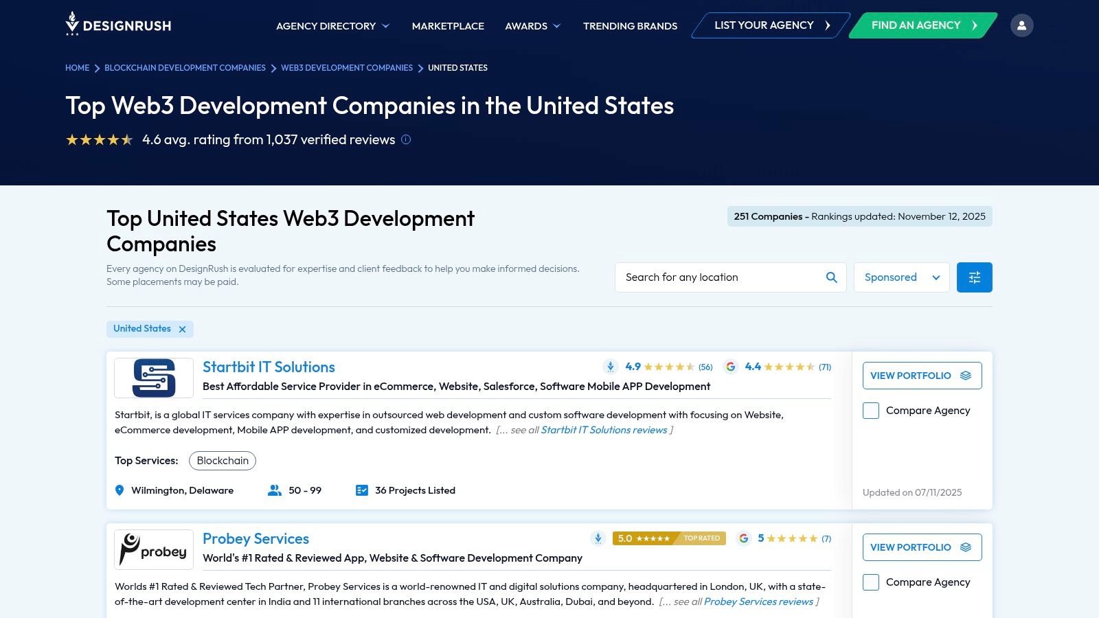Open the Startbit IT Solutions reviews link
Screen dimensions: 1099x618
tap(604, 430)
